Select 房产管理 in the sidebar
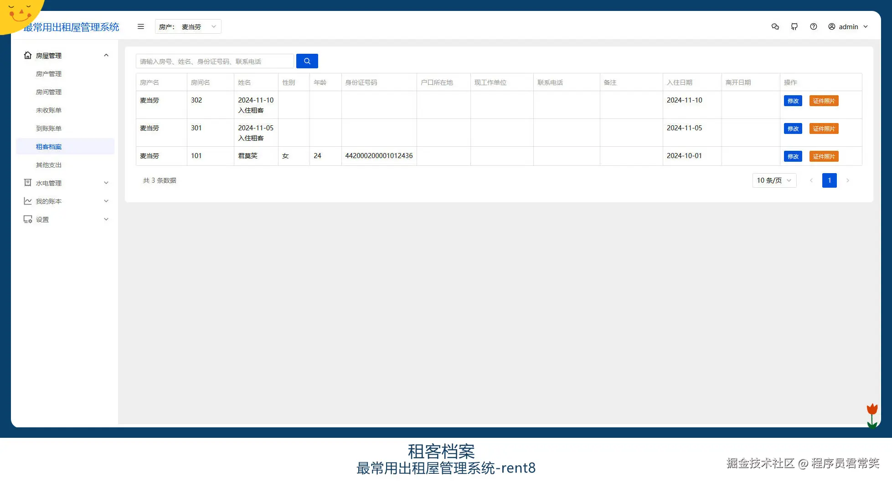This screenshot has height=482, width=892. pyautogui.click(x=48, y=73)
